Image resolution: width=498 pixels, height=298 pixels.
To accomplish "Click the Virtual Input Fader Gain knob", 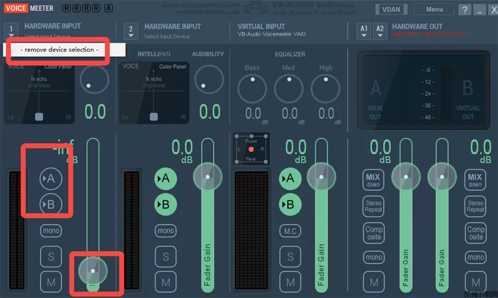I will [x=322, y=177].
